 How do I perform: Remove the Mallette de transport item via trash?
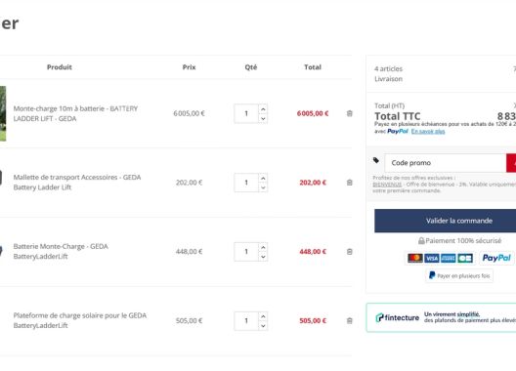coord(350,183)
